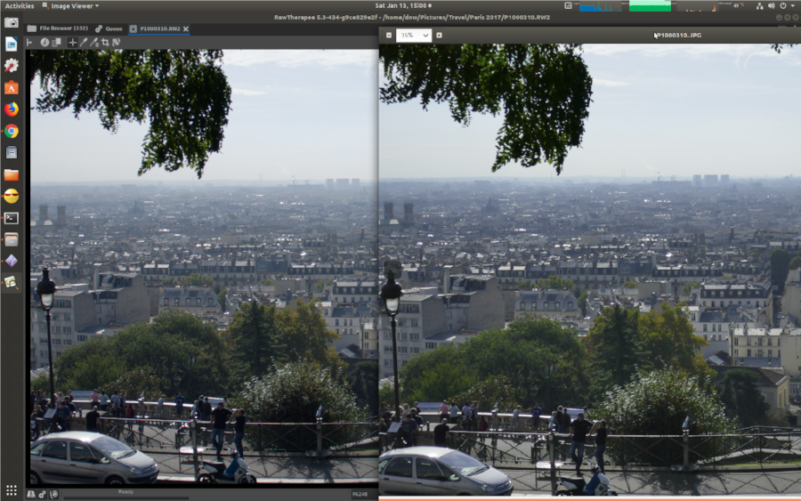801x501 pixels.
Task: Click the zoom in plus button
Action: pyautogui.click(x=439, y=36)
